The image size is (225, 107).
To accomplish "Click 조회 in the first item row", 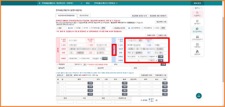I will point(90,83).
